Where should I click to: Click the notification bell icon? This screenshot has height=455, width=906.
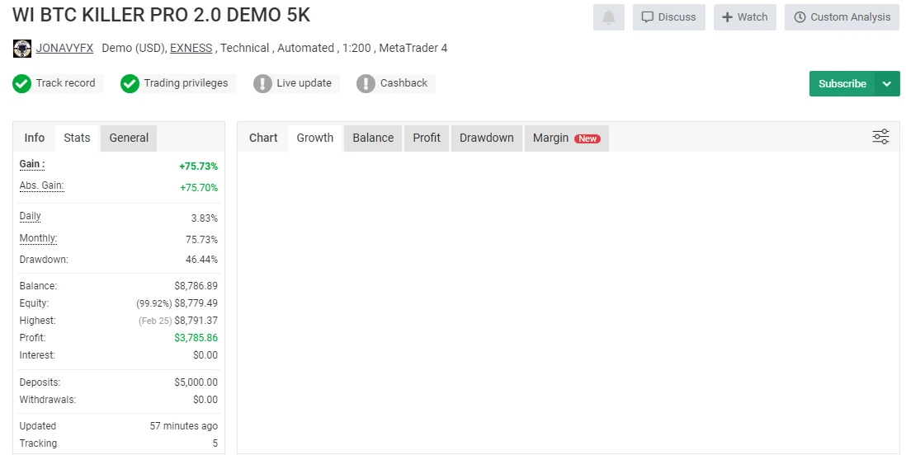pos(608,17)
